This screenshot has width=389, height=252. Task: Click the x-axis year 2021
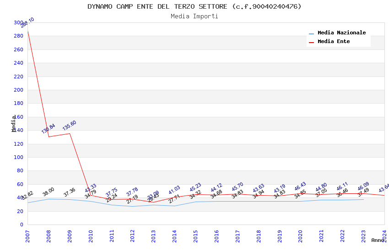coord(322,236)
